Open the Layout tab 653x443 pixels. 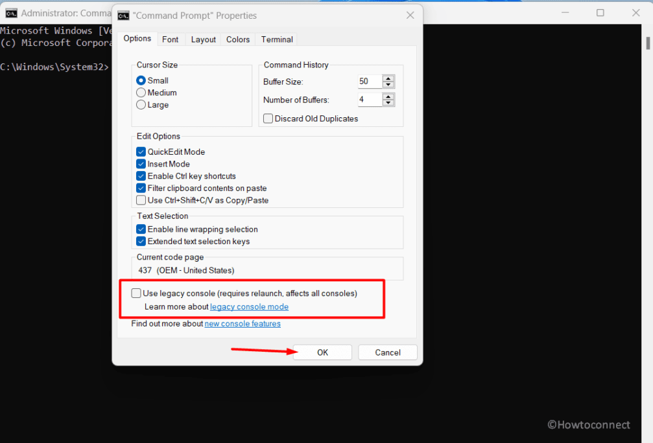(203, 40)
